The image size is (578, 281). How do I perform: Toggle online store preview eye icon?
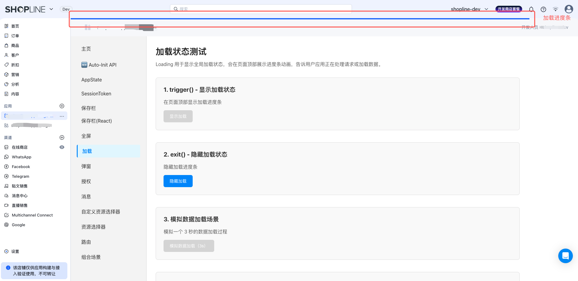62,147
